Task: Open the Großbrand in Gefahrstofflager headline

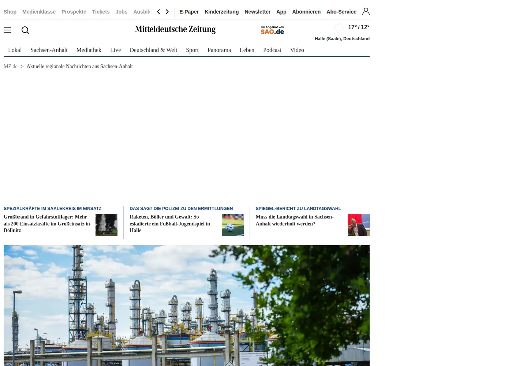Action: (x=47, y=224)
